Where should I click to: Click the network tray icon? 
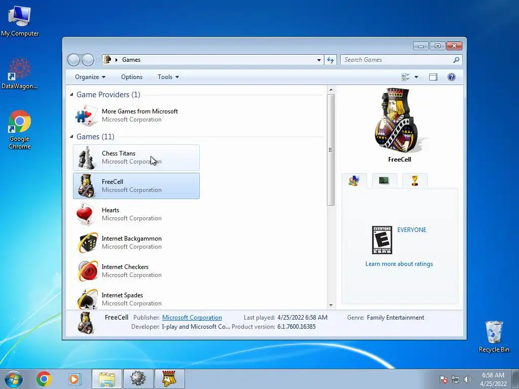[x=456, y=379]
